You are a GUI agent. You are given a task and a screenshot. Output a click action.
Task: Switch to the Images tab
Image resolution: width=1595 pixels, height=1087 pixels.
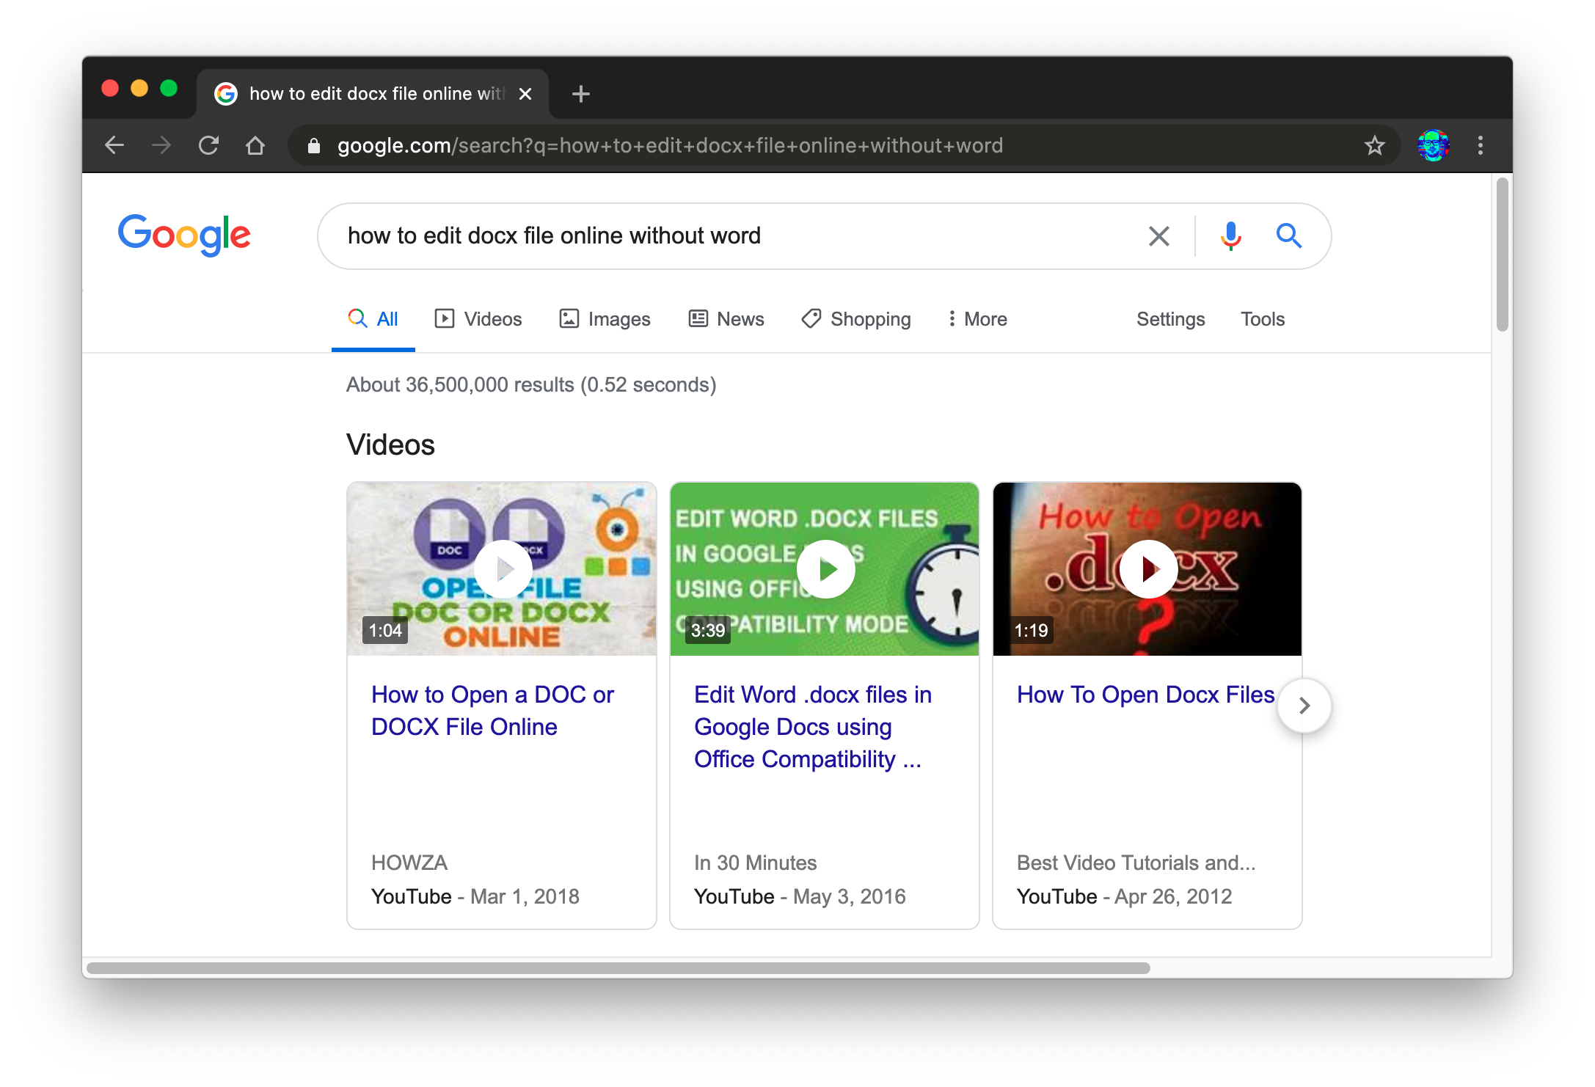coord(605,319)
